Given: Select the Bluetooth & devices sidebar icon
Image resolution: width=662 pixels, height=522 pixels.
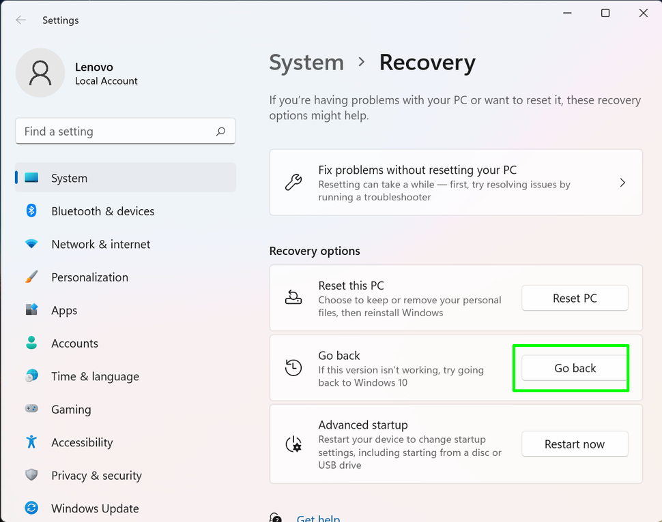Looking at the screenshot, I should (x=31, y=211).
